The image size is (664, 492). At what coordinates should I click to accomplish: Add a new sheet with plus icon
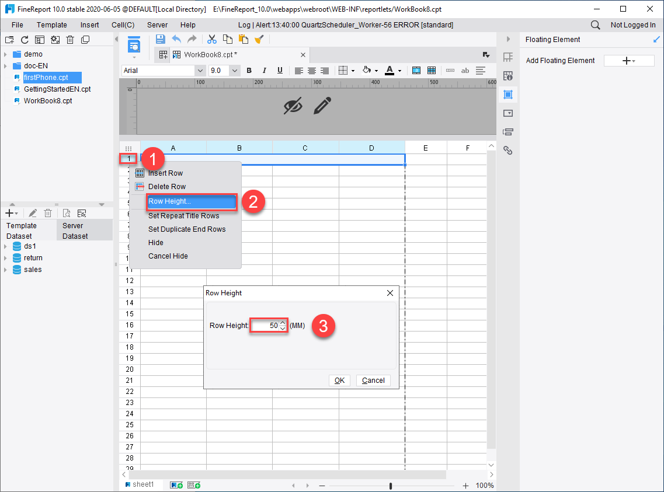pyautogui.click(x=176, y=485)
